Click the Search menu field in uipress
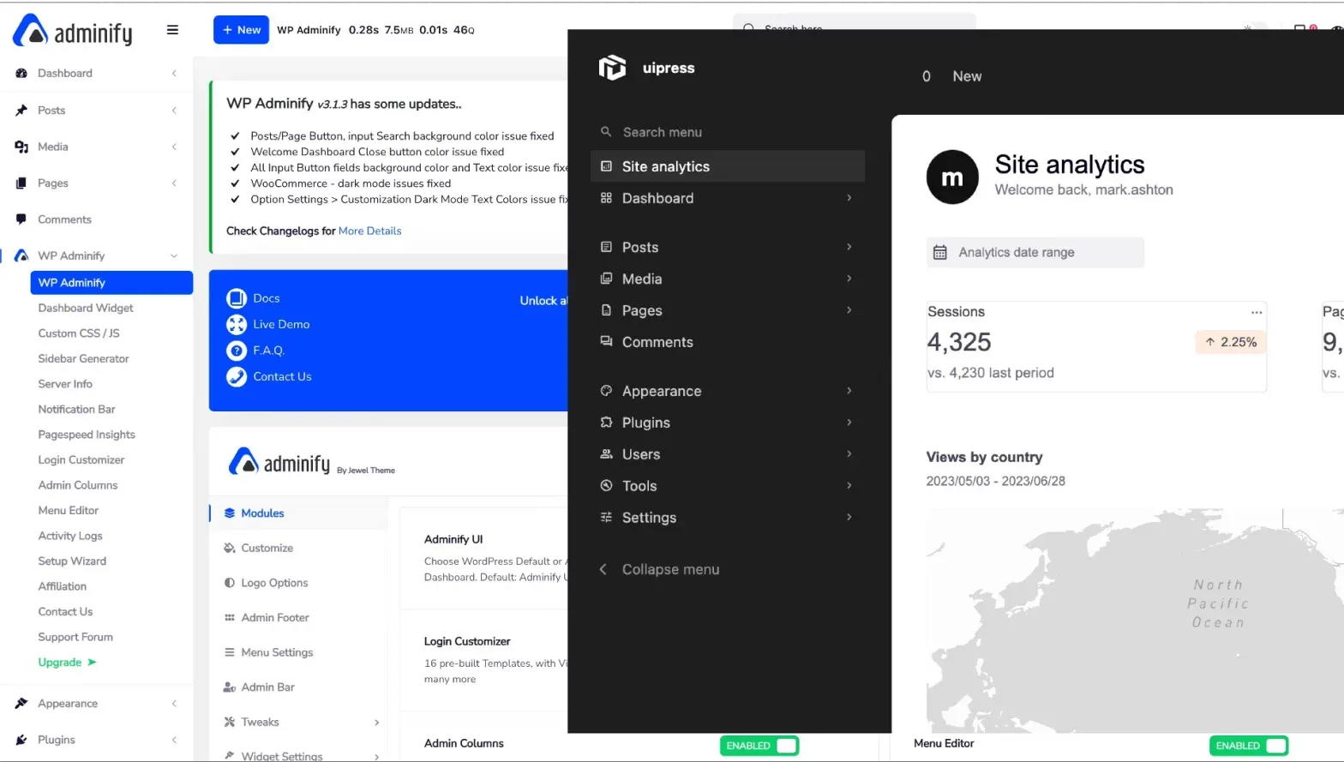The height and width of the screenshot is (762, 1344). (x=728, y=132)
